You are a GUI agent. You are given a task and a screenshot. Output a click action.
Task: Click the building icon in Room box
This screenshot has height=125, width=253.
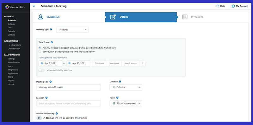click(x=114, y=104)
